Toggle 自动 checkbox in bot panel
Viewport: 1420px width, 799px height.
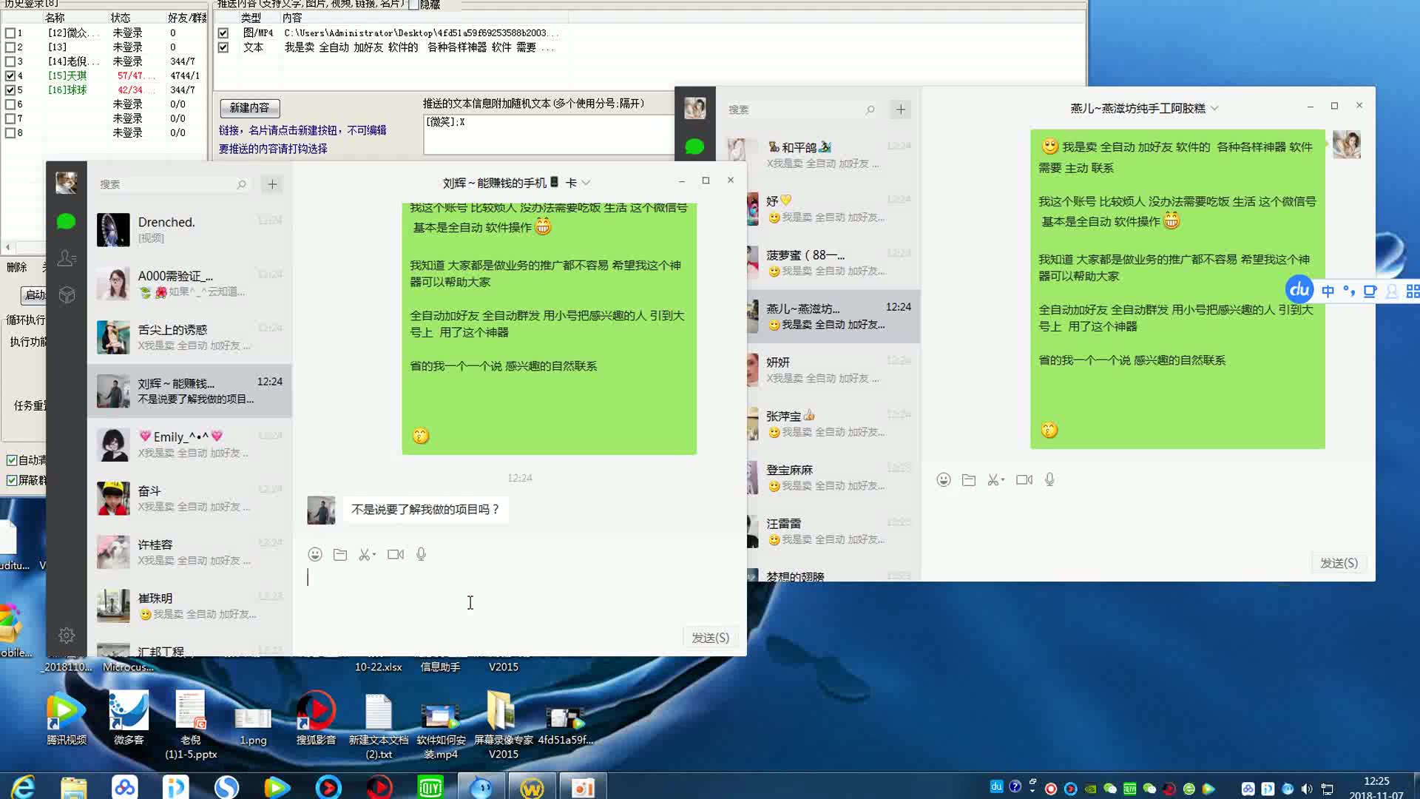pos(12,460)
